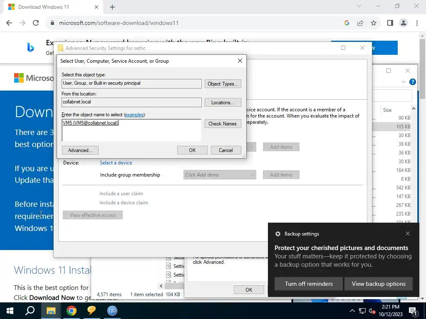The height and width of the screenshot is (319, 426).
Task: Reload the Download Windows 11 page
Action: (x=36, y=23)
